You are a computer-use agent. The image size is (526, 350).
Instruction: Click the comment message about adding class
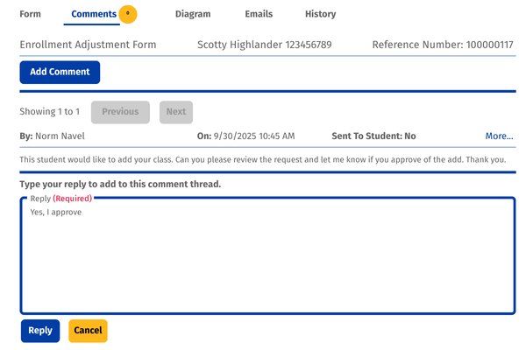click(x=263, y=160)
